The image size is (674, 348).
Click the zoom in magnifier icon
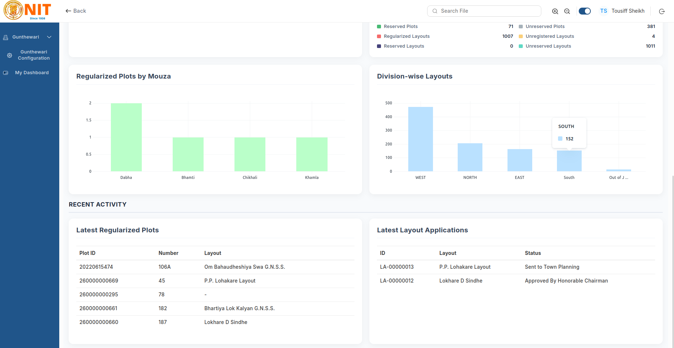tap(555, 11)
